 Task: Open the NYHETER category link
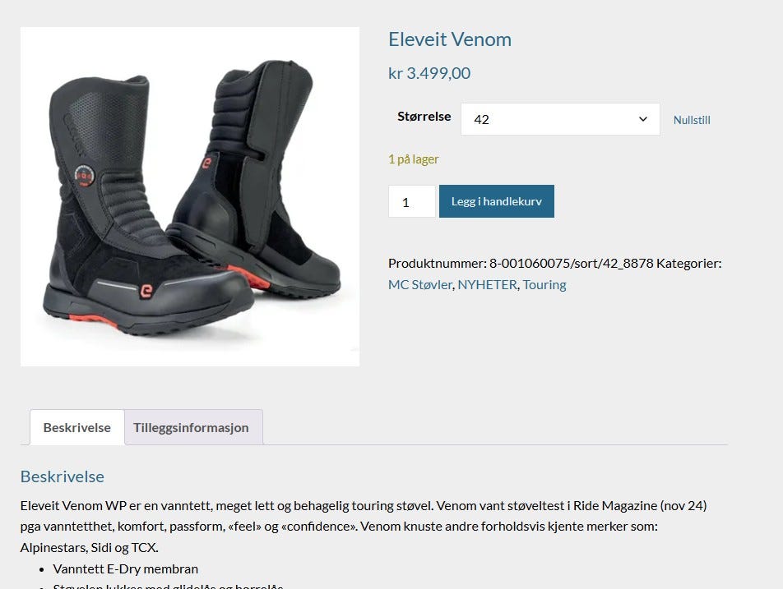pyautogui.click(x=488, y=285)
